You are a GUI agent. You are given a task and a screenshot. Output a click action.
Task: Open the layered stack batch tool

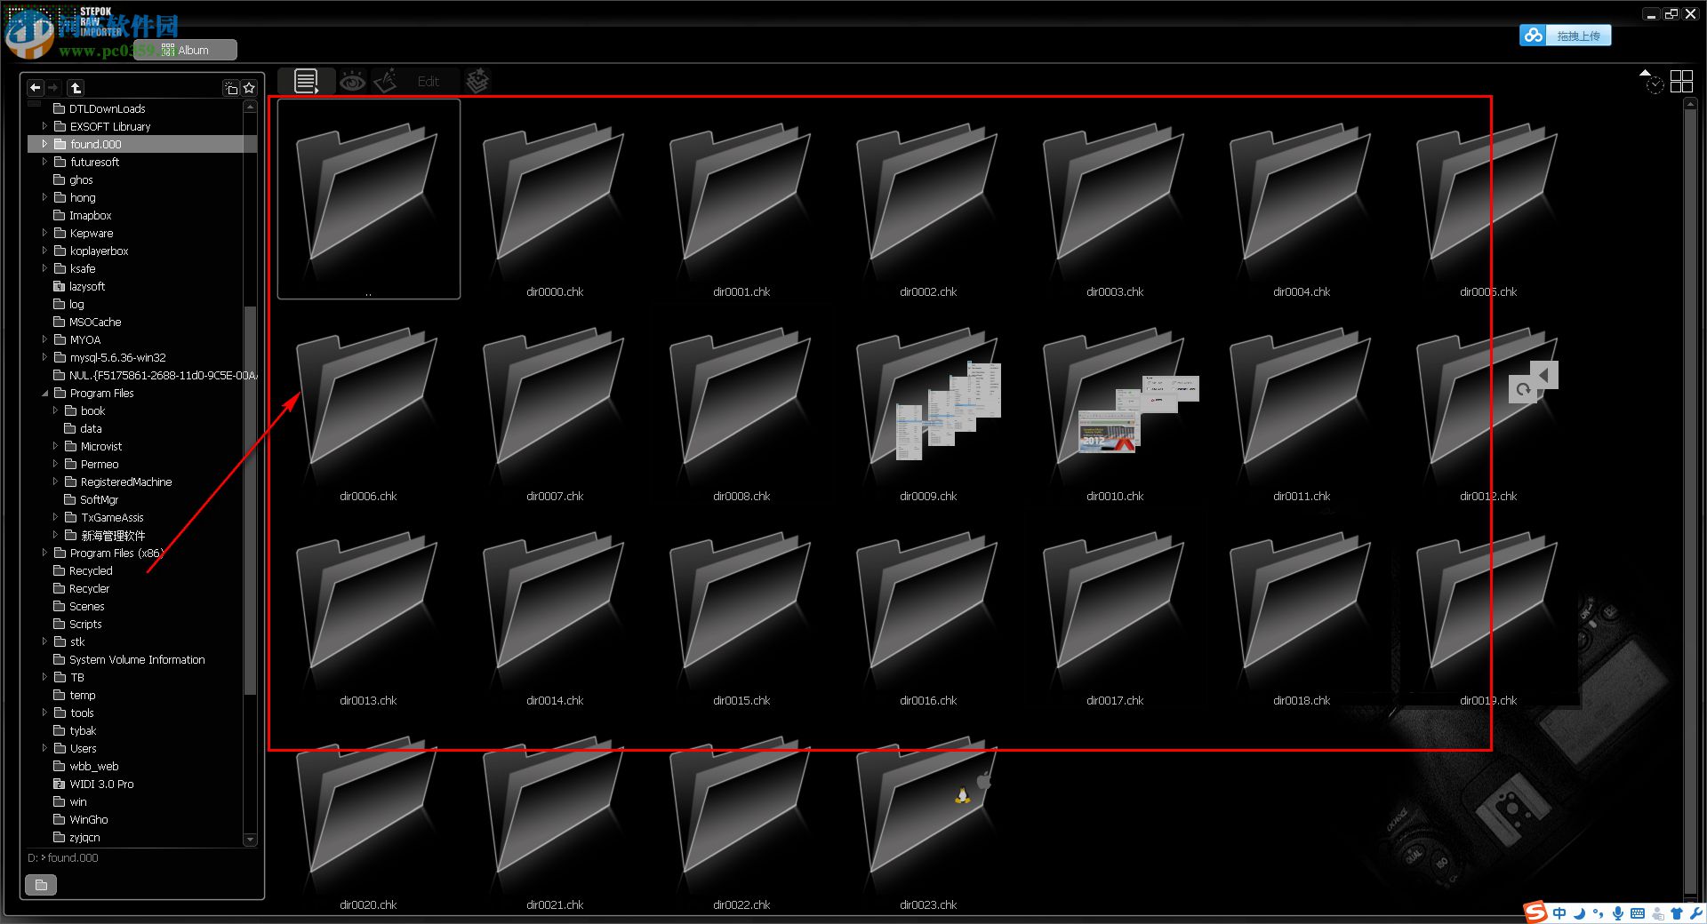pos(477,82)
